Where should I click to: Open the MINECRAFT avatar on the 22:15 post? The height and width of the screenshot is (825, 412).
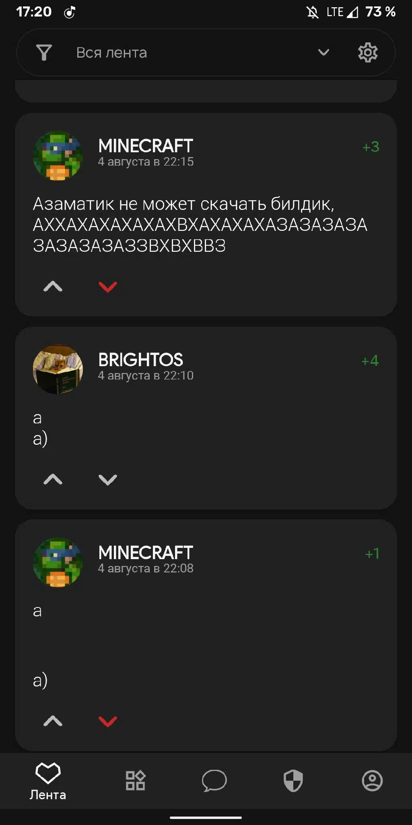point(58,155)
